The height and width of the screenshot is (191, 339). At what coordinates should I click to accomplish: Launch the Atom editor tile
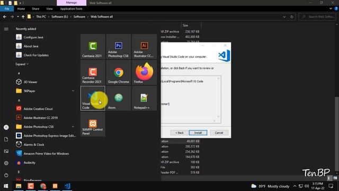[x=119, y=98]
